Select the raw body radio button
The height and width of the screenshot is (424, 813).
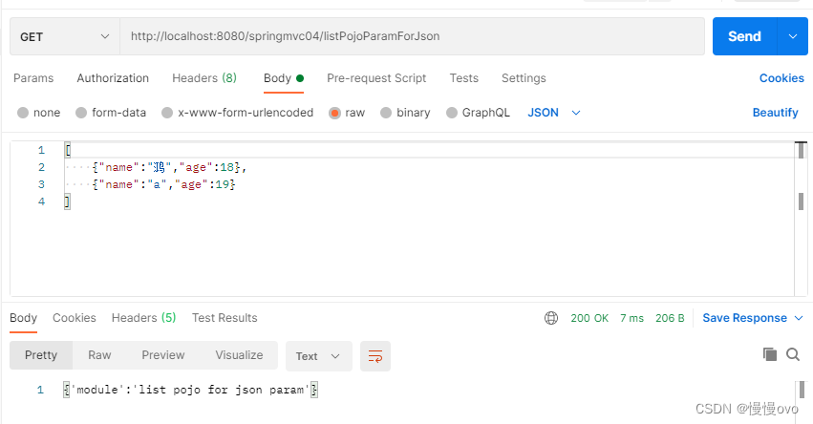coord(335,113)
